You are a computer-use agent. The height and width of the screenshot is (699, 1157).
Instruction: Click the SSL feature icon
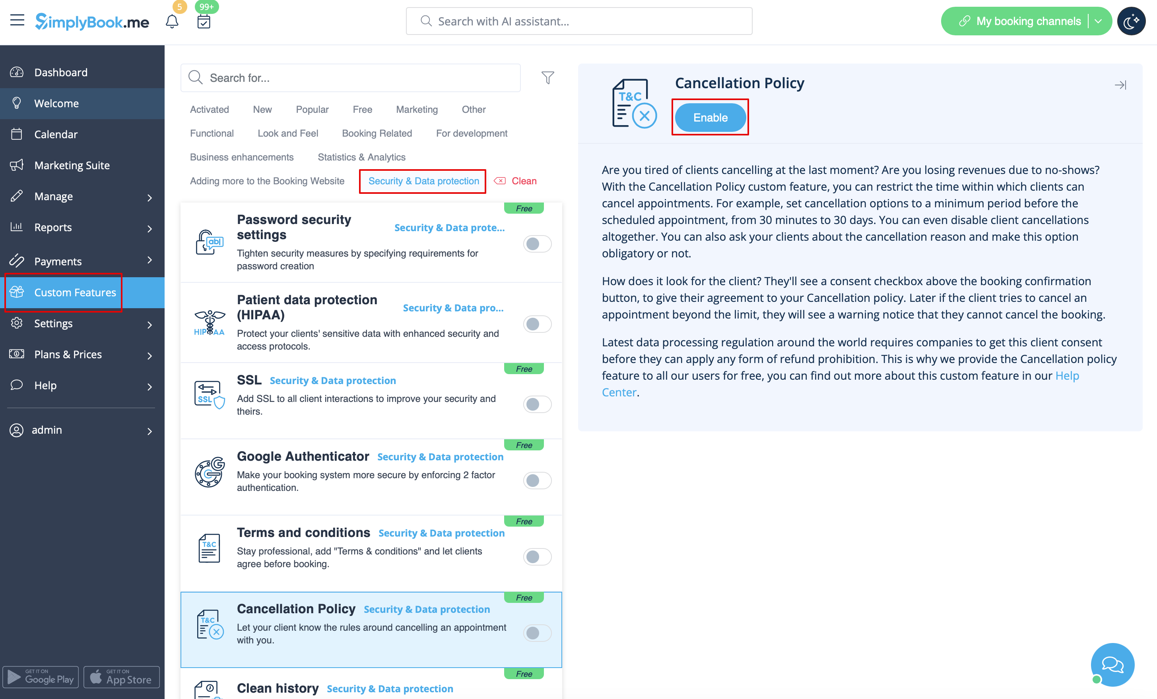point(210,394)
